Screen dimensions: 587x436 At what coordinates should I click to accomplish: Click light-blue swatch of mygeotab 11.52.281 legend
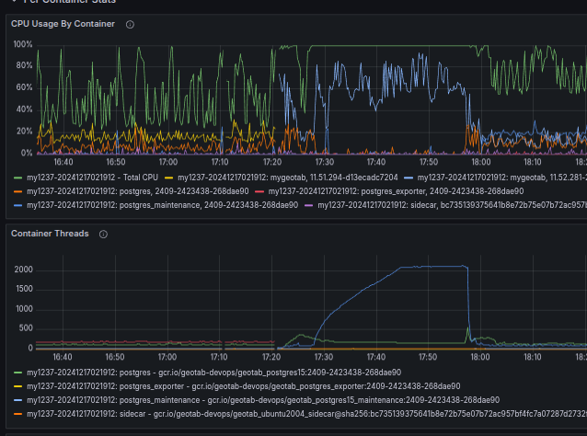tap(409, 178)
